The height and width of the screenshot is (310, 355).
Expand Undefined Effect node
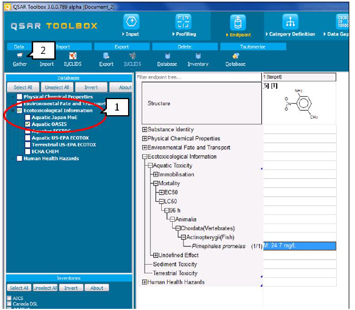click(x=155, y=256)
